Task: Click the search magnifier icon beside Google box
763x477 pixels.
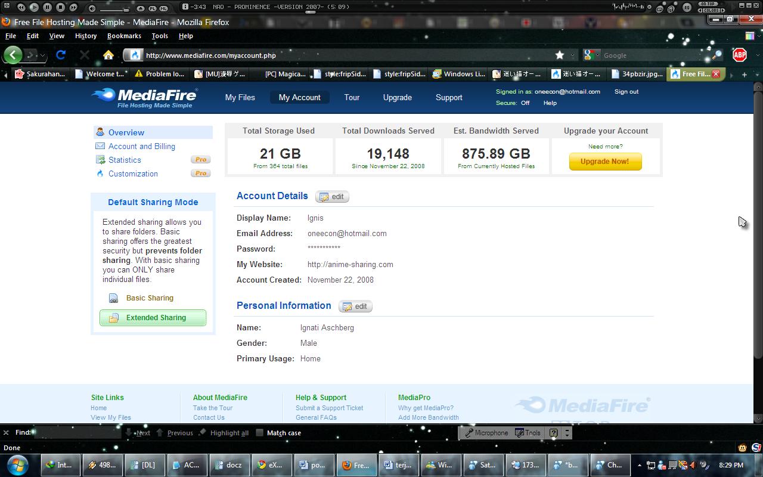Action: coord(717,55)
